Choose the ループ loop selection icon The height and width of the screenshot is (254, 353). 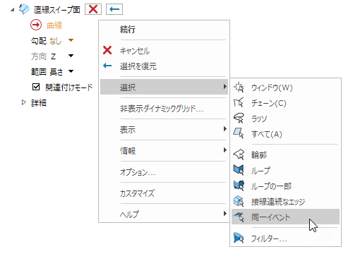239,170
